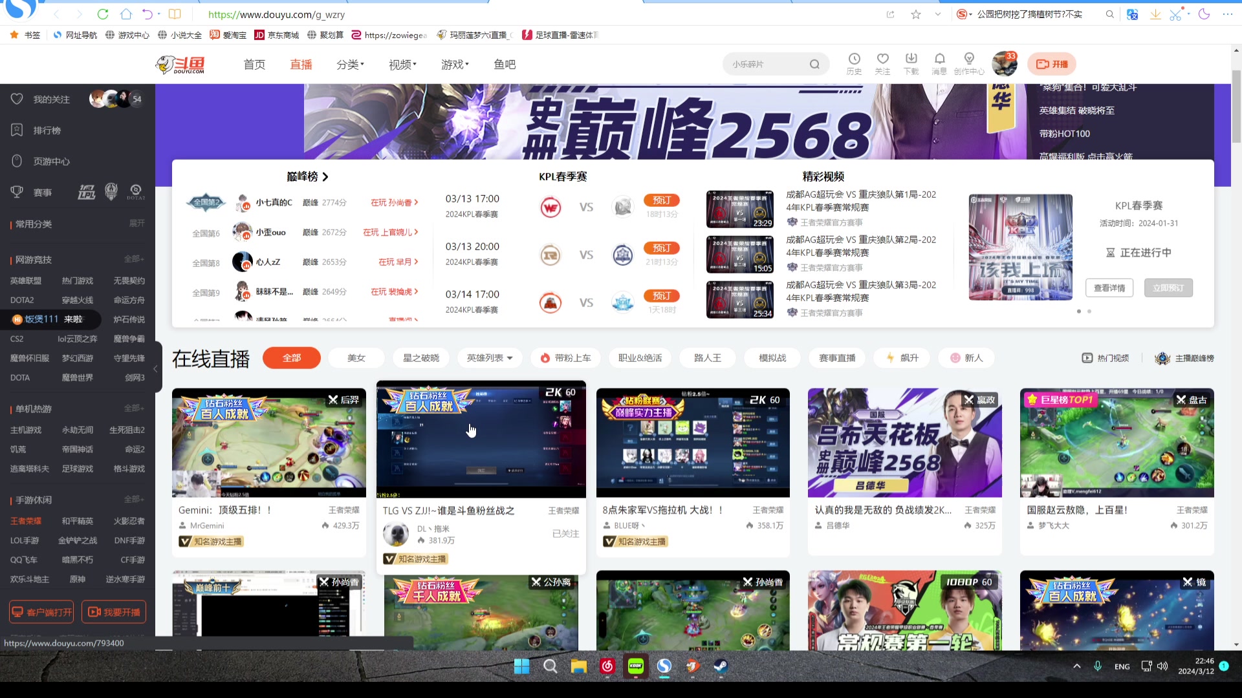The height and width of the screenshot is (698, 1242).
Task: Open 直播 in top navigation
Action: [301, 64]
